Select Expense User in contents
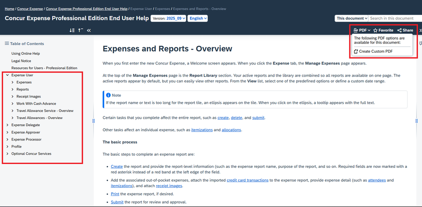 (22, 75)
